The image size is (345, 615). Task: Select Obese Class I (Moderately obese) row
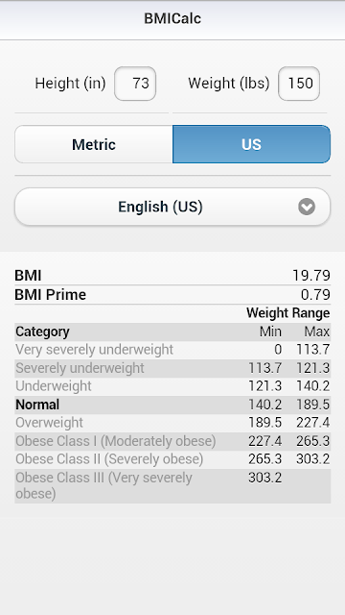click(x=172, y=441)
